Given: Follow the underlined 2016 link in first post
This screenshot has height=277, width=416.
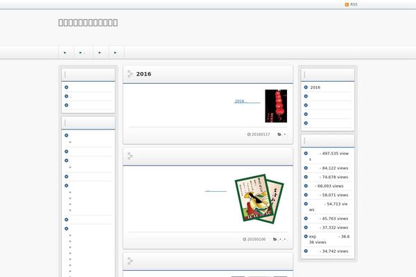Looking at the screenshot, I should (x=247, y=102).
